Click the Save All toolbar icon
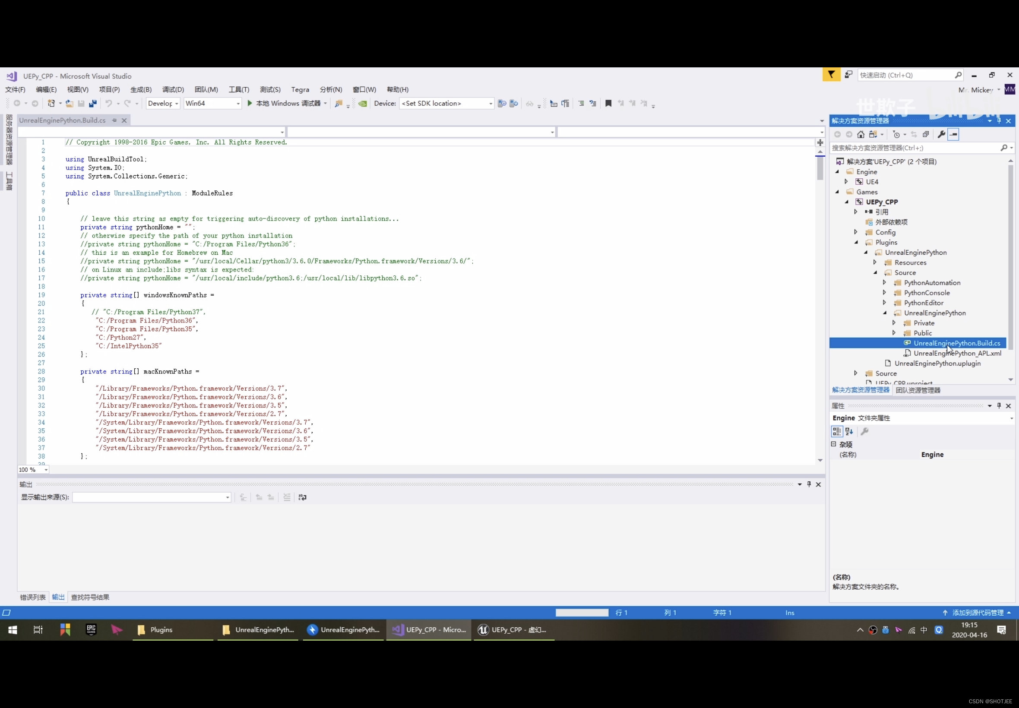 (x=93, y=103)
